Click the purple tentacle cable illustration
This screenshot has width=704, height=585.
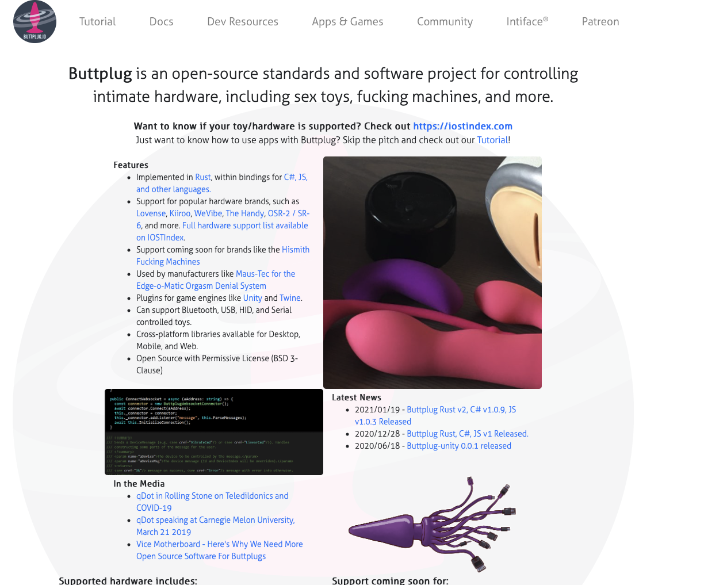[x=433, y=524]
